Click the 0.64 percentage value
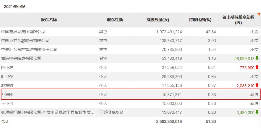Image resolution: width=261 pixels, height=128 pixels. click(212, 77)
